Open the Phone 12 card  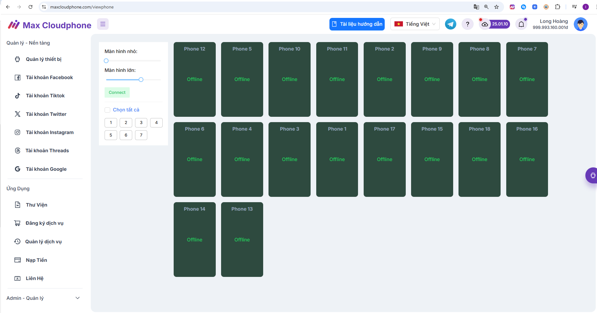[195, 79]
